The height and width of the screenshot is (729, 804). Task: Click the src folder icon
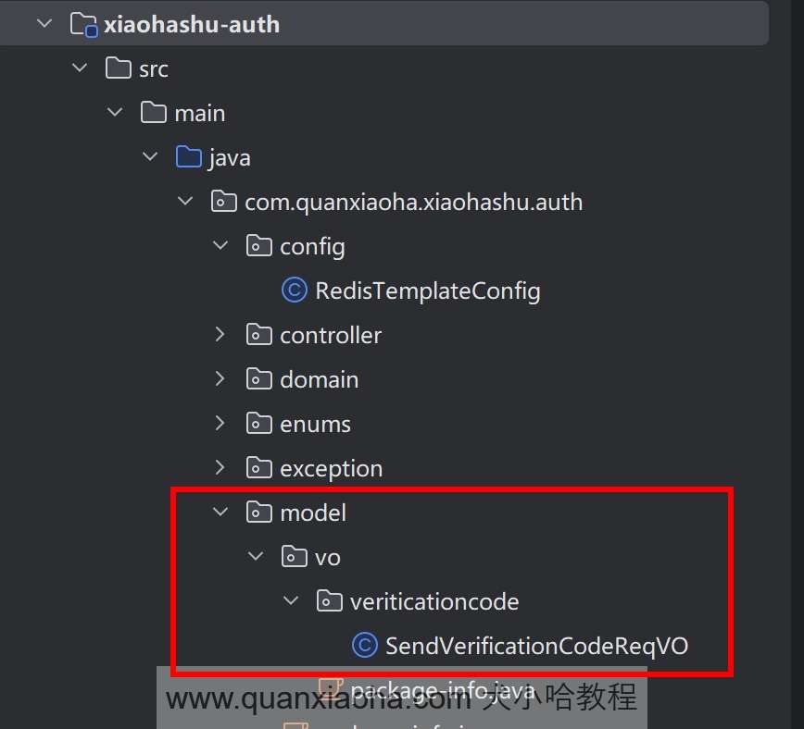tap(119, 68)
